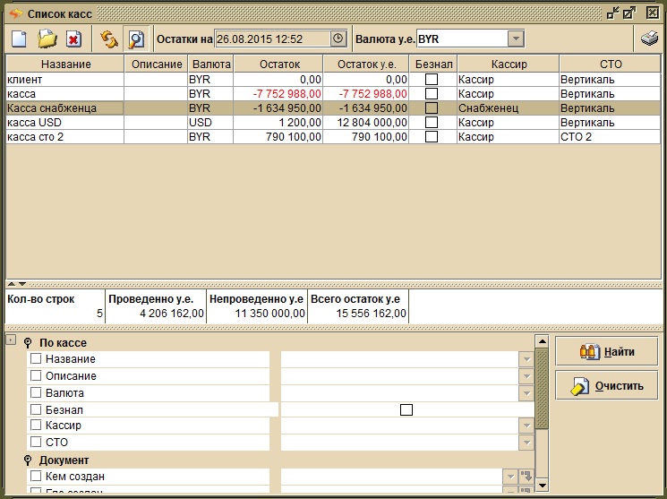Create a new cash register document
The height and width of the screenshot is (499, 667).
click(19, 39)
